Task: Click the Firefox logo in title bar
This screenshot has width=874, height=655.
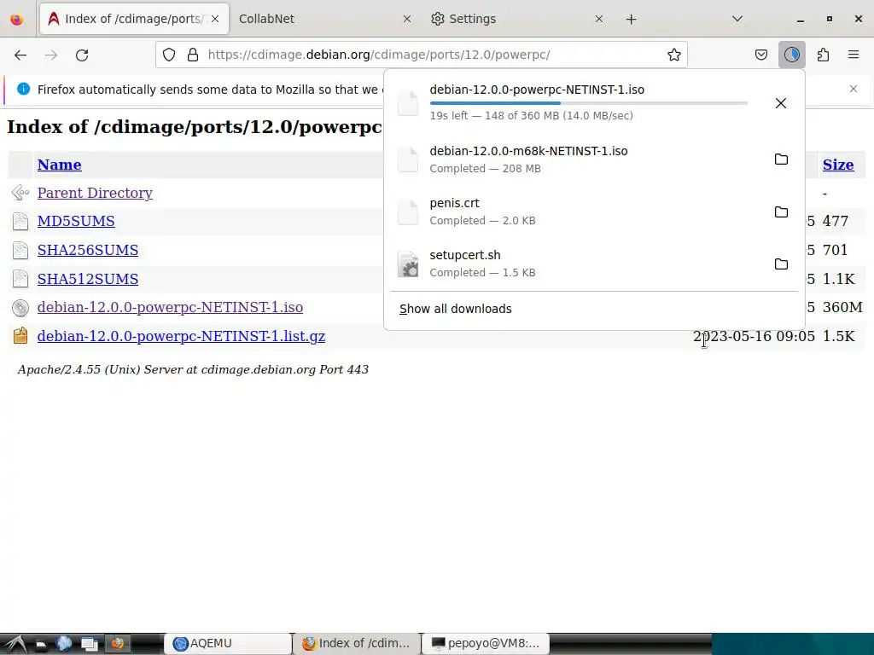Action: [17, 19]
